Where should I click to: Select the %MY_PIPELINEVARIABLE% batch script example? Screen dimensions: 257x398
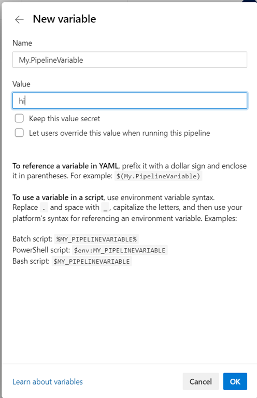pyautogui.click(x=96, y=239)
